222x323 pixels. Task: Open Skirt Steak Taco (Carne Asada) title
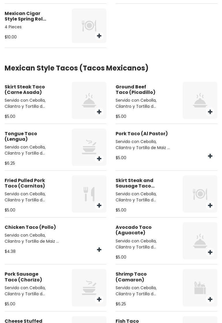25,90
